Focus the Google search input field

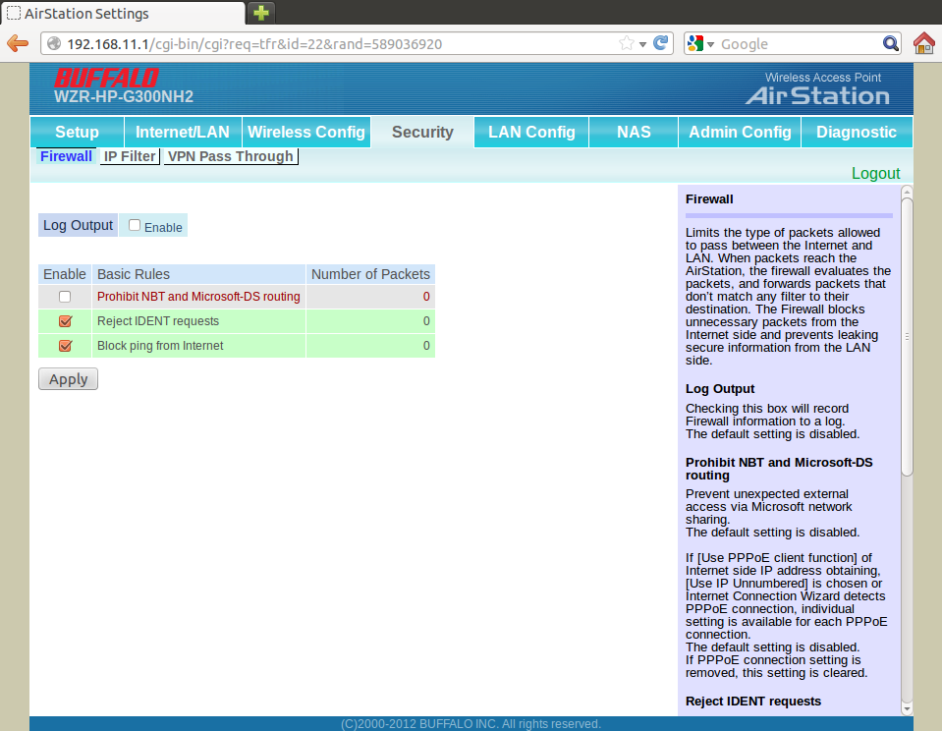point(796,44)
